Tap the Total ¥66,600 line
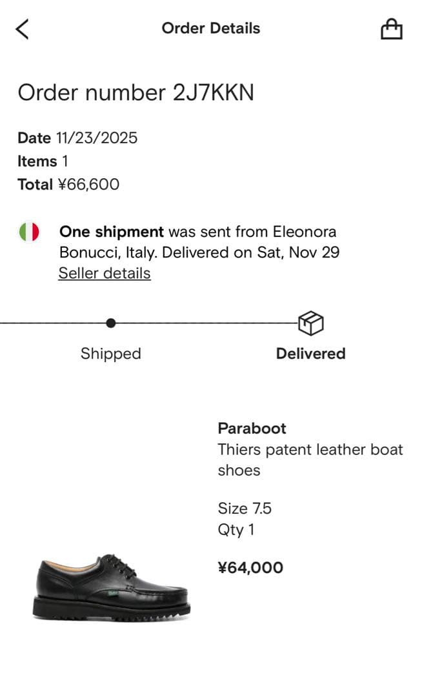 (68, 185)
